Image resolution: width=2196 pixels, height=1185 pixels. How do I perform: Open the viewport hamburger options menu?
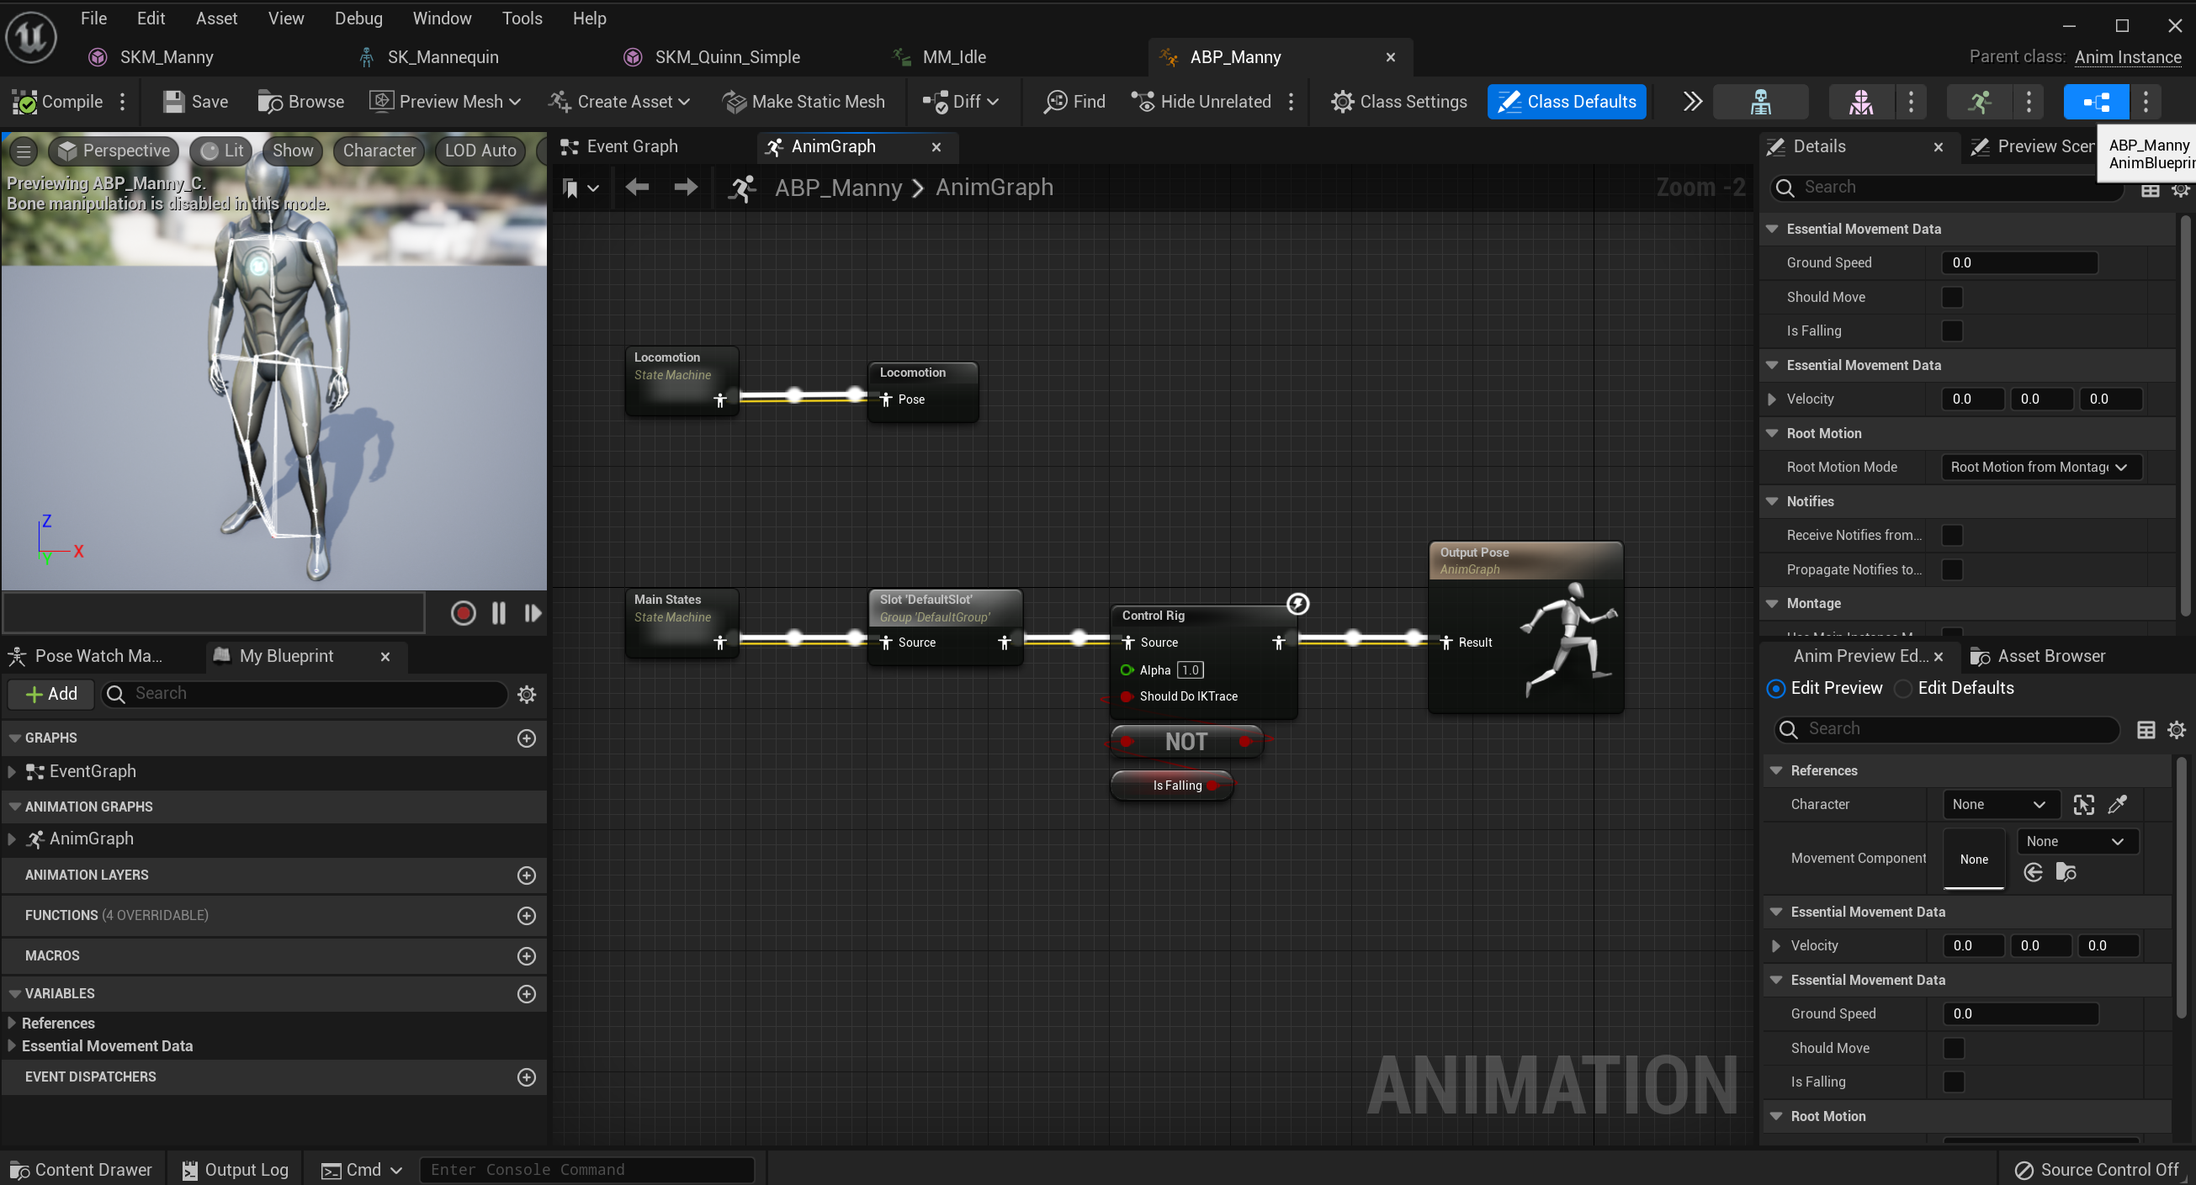[x=24, y=151]
